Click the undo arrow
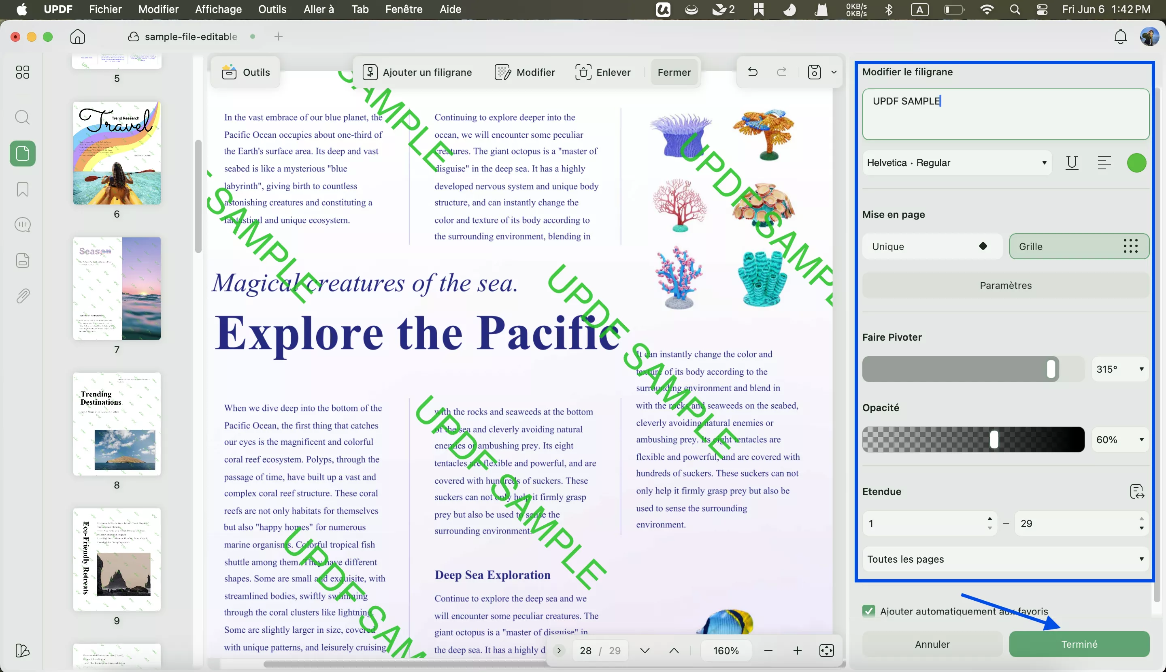1166x672 pixels. click(752, 72)
